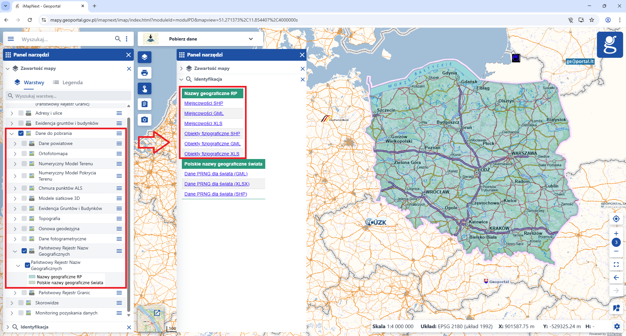Open the browser three-dot menu
The image size is (626, 336).
click(x=620, y=20)
